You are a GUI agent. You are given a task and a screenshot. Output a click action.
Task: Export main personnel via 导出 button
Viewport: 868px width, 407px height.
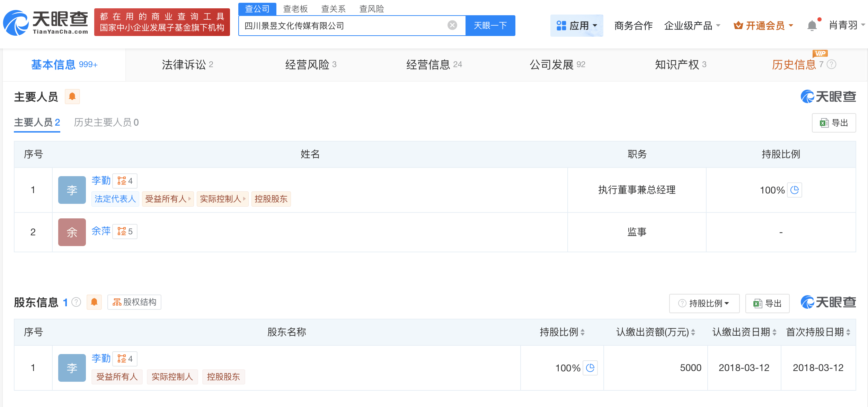(x=834, y=123)
